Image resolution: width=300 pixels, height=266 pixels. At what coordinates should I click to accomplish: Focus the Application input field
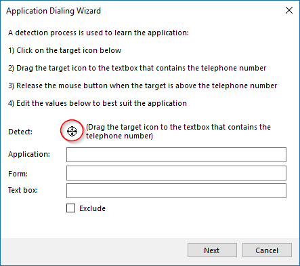176,155
